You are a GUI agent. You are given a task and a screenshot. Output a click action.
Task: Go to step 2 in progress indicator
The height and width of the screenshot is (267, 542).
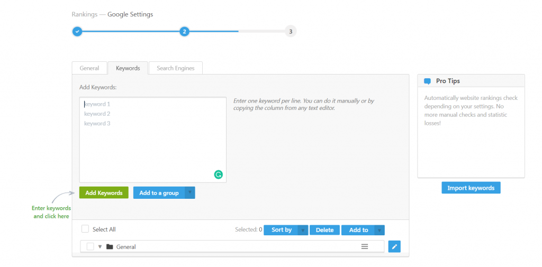(x=184, y=31)
